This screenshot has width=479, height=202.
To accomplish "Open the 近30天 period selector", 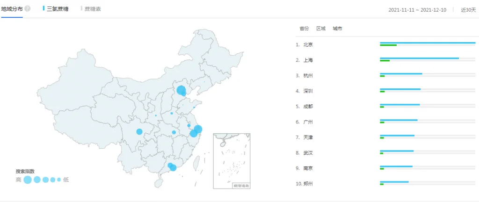I will coord(468,10).
